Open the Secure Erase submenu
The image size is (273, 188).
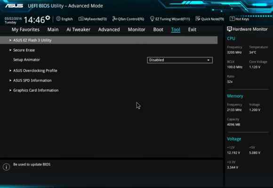(x=24, y=50)
